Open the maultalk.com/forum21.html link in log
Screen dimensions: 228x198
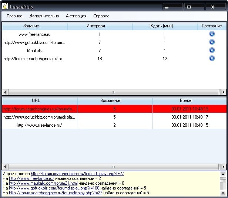pyautogui.click(x=43, y=183)
